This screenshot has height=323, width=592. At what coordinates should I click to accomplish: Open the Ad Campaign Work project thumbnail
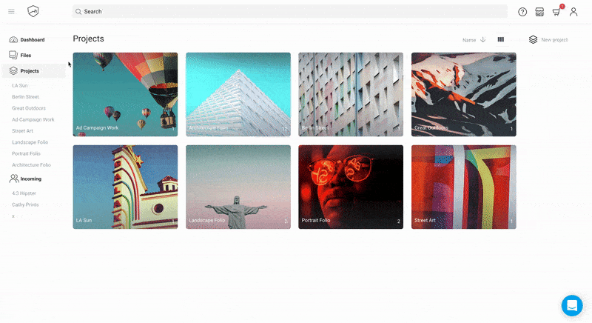tap(125, 94)
